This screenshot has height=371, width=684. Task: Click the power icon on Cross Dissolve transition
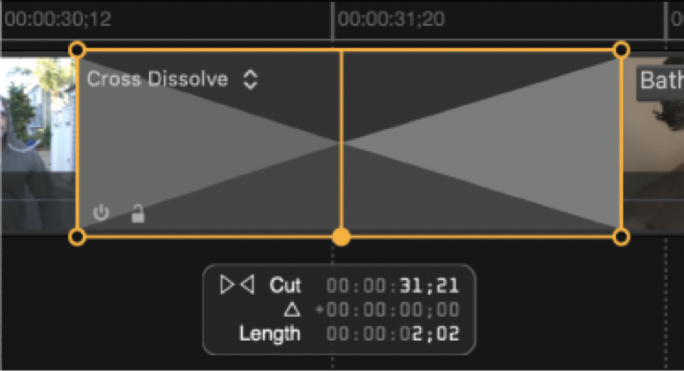tap(101, 213)
